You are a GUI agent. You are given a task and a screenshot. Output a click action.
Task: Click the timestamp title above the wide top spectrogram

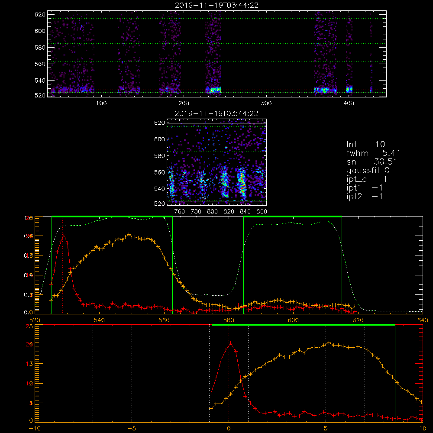tap(217, 5)
